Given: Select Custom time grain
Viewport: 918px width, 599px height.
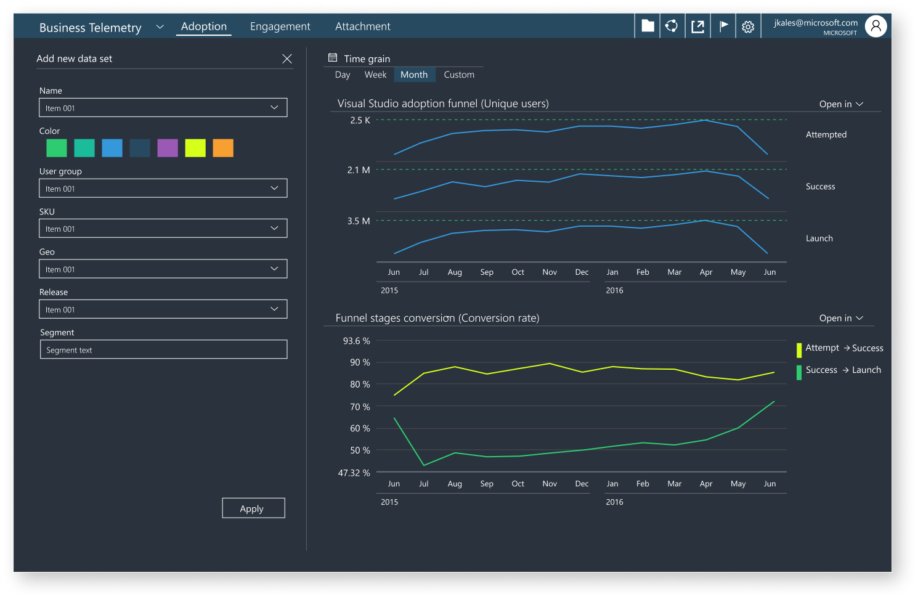Looking at the screenshot, I should 459,75.
